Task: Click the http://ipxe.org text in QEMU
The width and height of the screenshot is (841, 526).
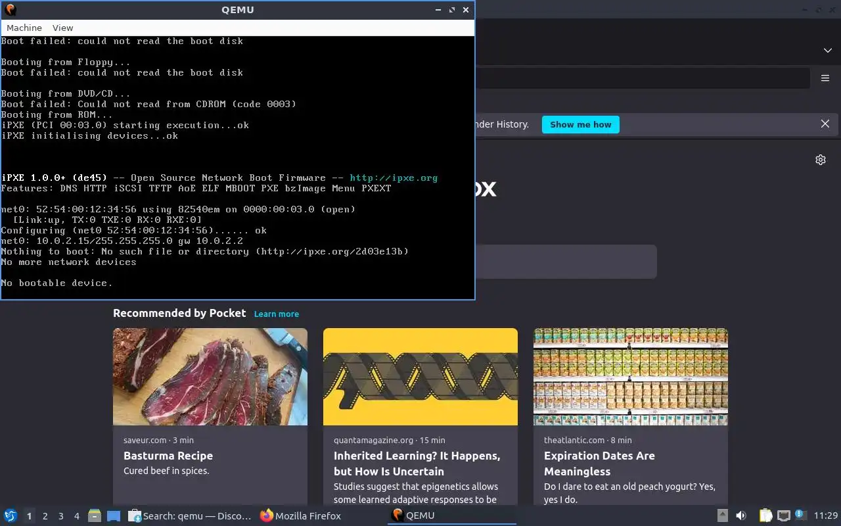Action: [394, 178]
